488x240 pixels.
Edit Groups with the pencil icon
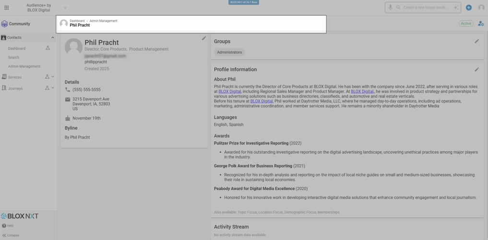pos(477,41)
